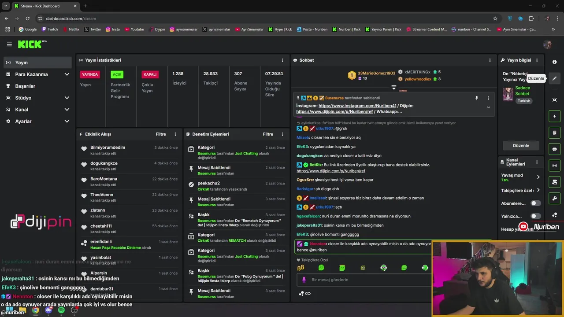
Task: Click the wrench icon in the right toolbar
Action: click(x=554, y=199)
